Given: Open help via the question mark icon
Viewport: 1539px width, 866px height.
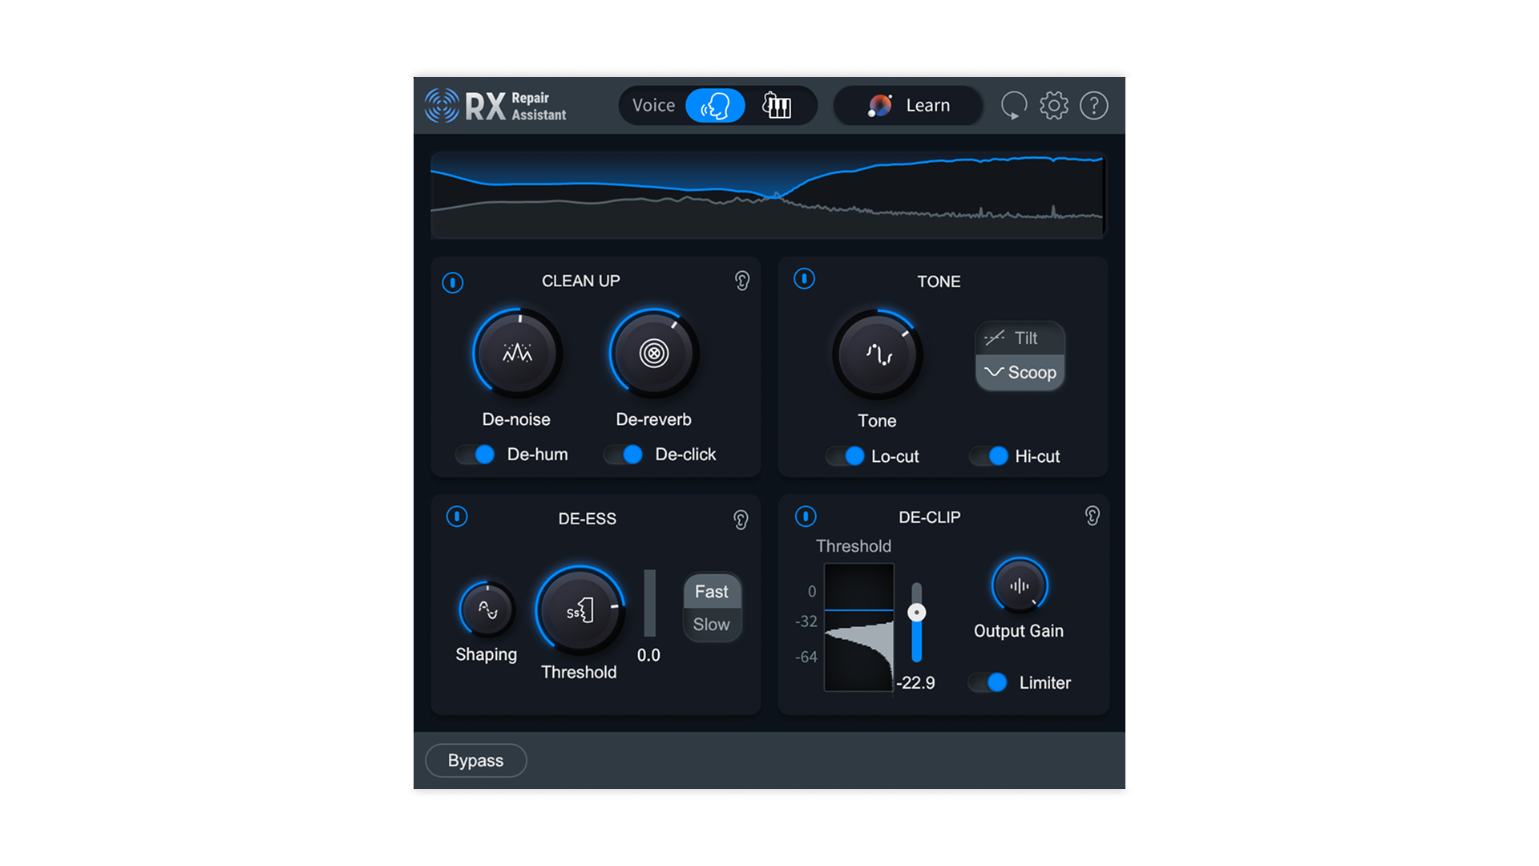Looking at the screenshot, I should [x=1093, y=105].
